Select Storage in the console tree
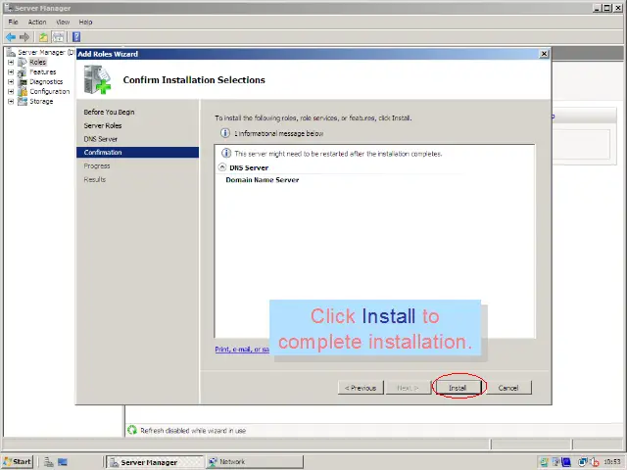Image resolution: width=627 pixels, height=470 pixels. coord(41,101)
